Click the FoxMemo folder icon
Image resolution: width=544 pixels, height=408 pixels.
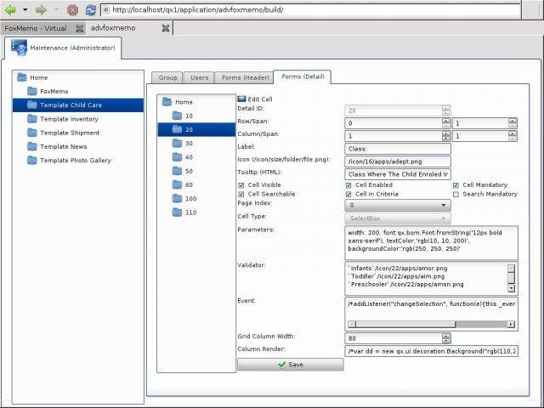(32, 91)
